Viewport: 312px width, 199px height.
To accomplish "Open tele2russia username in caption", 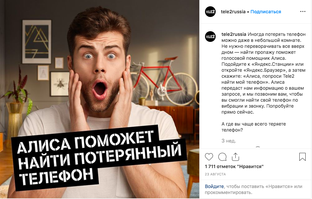I will coord(234,34).
